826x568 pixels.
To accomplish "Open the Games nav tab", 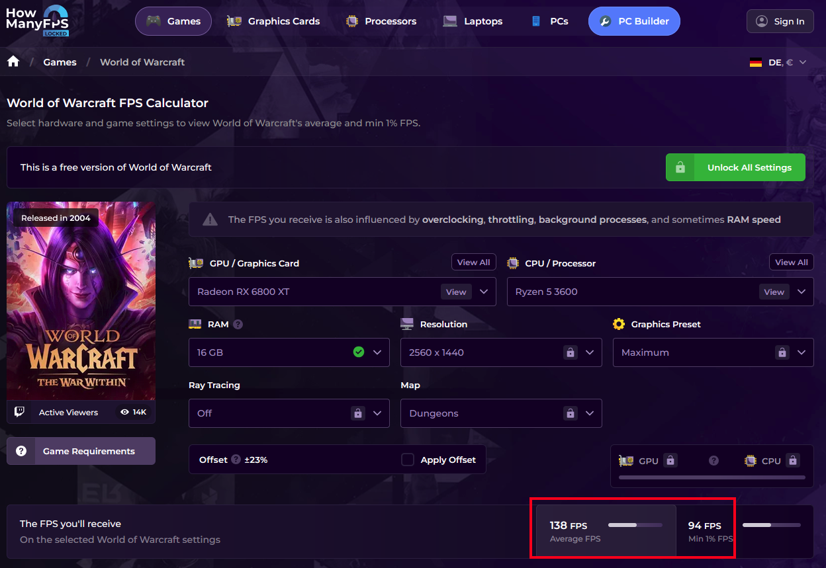I will pos(173,21).
